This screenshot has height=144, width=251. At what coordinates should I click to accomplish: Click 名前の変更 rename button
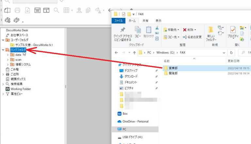tap(192, 37)
